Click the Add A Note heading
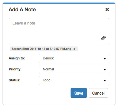The width and height of the screenshot is (118, 107). (x=22, y=10)
